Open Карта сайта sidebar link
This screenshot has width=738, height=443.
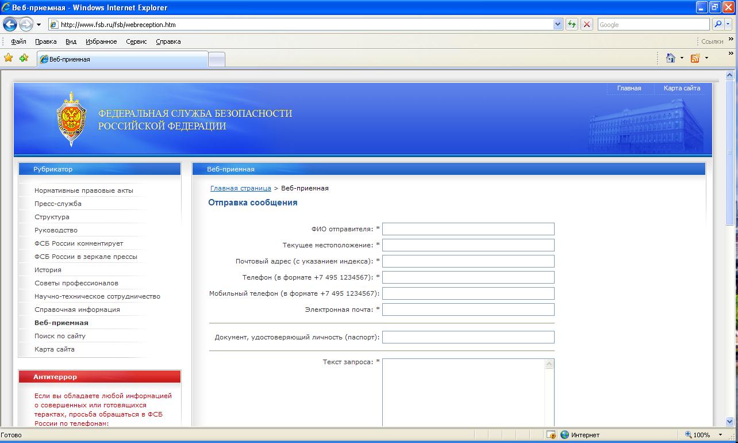pyautogui.click(x=54, y=349)
